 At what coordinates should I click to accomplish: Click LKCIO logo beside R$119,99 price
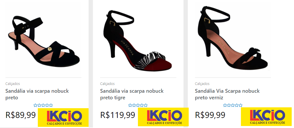pyautogui.click(x=163, y=117)
